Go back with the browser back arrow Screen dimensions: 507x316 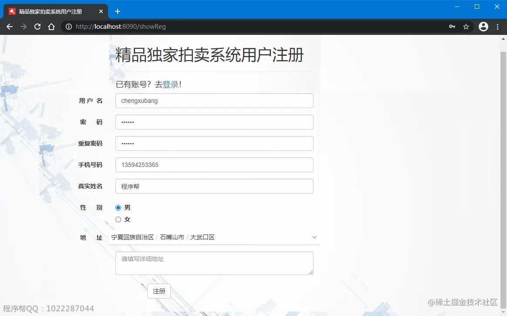pos(10,27)
